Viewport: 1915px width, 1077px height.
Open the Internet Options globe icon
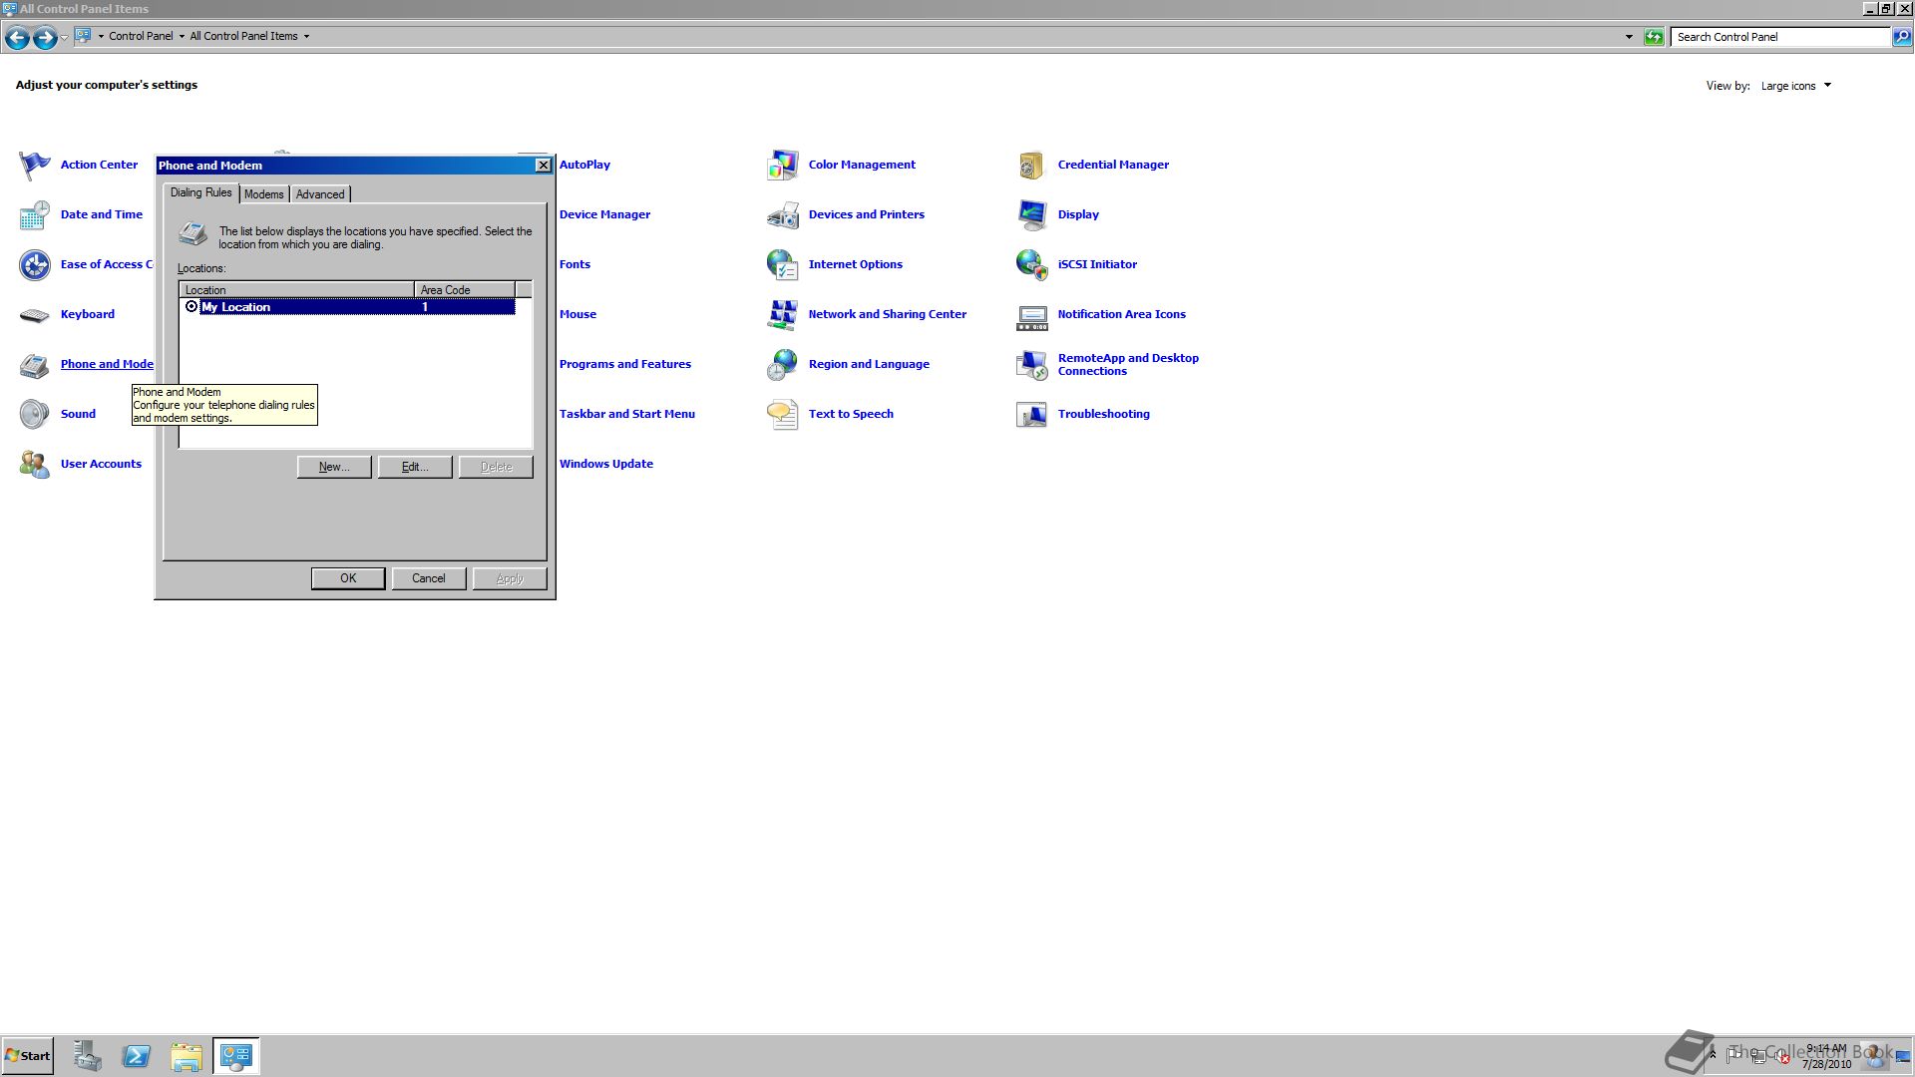pyautogui.click(x=783, y=264)
